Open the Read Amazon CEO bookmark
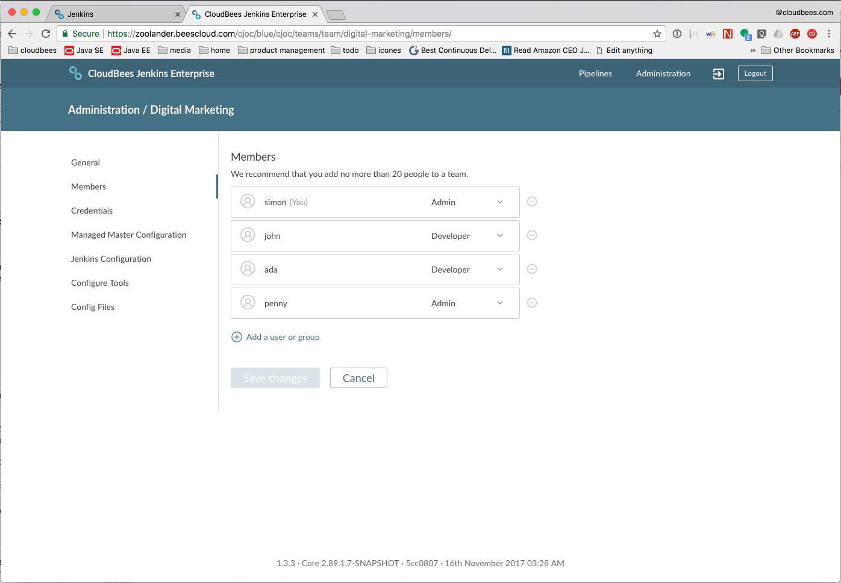 point(546,51)
